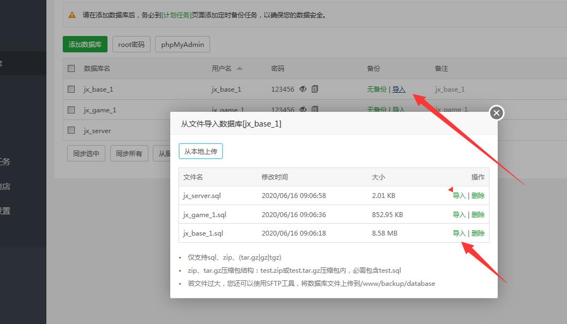Select the jx_game_1 database checkbox
Screen dimensions: 567x324
point(71,110)
